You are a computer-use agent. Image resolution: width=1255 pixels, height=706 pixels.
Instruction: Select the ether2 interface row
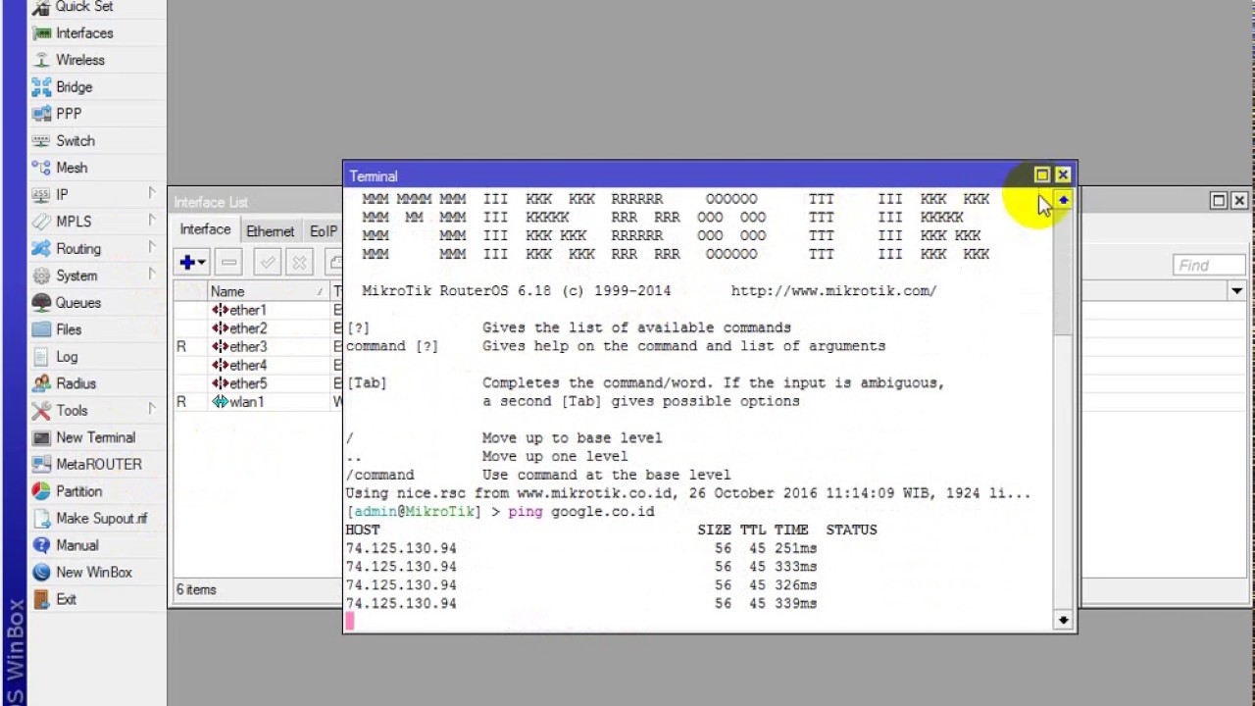tap(258, 328)
